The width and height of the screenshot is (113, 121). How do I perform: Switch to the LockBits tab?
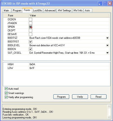[38, 10]
